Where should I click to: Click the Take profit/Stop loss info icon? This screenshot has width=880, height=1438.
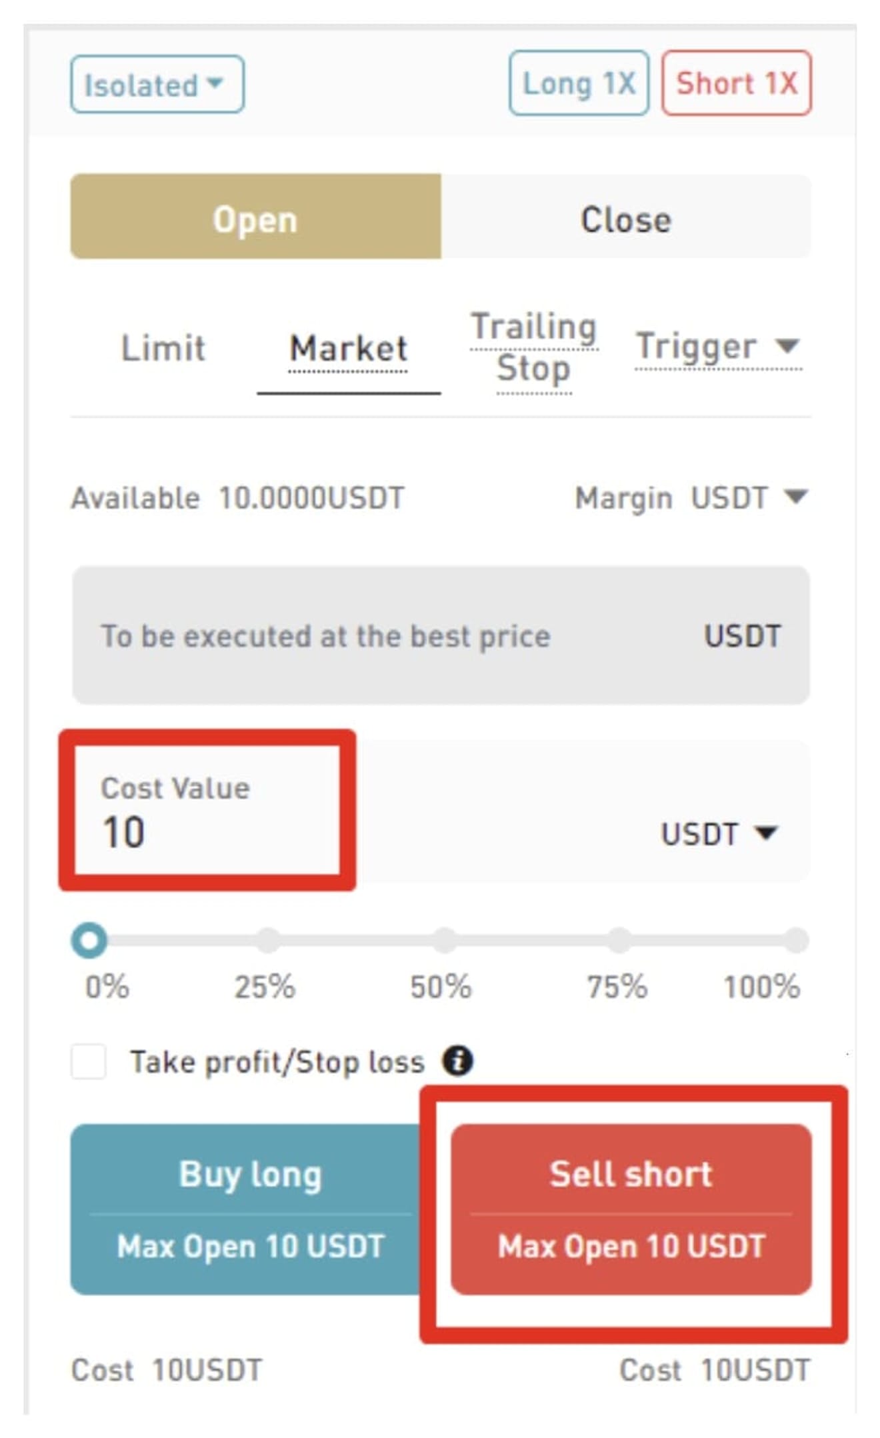tap(457, 1061)
